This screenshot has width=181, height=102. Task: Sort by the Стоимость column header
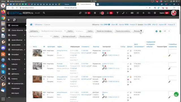[x=85, y=47]
